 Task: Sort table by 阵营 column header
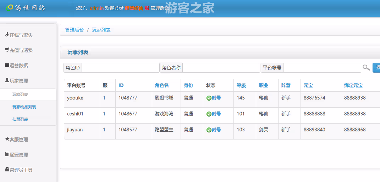pos(286,85)
